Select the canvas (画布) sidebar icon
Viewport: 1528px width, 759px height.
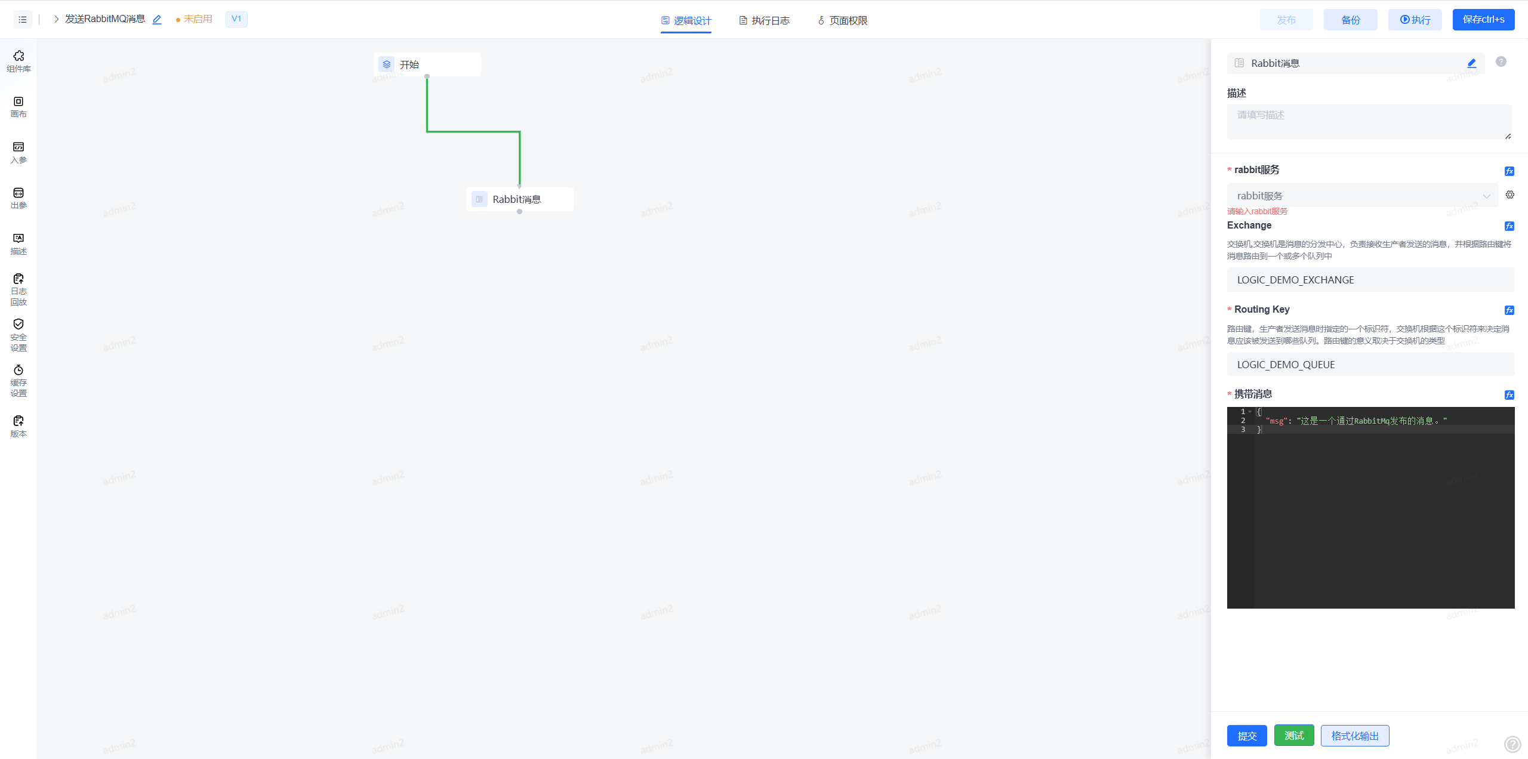19,107
